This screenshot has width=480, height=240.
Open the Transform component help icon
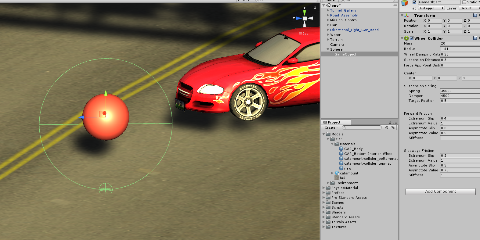(475, 15)
